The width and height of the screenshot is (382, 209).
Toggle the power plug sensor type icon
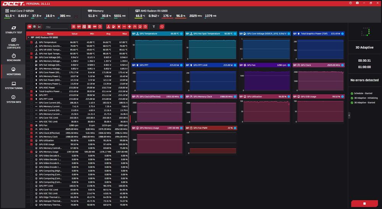[x=119, y=26]
